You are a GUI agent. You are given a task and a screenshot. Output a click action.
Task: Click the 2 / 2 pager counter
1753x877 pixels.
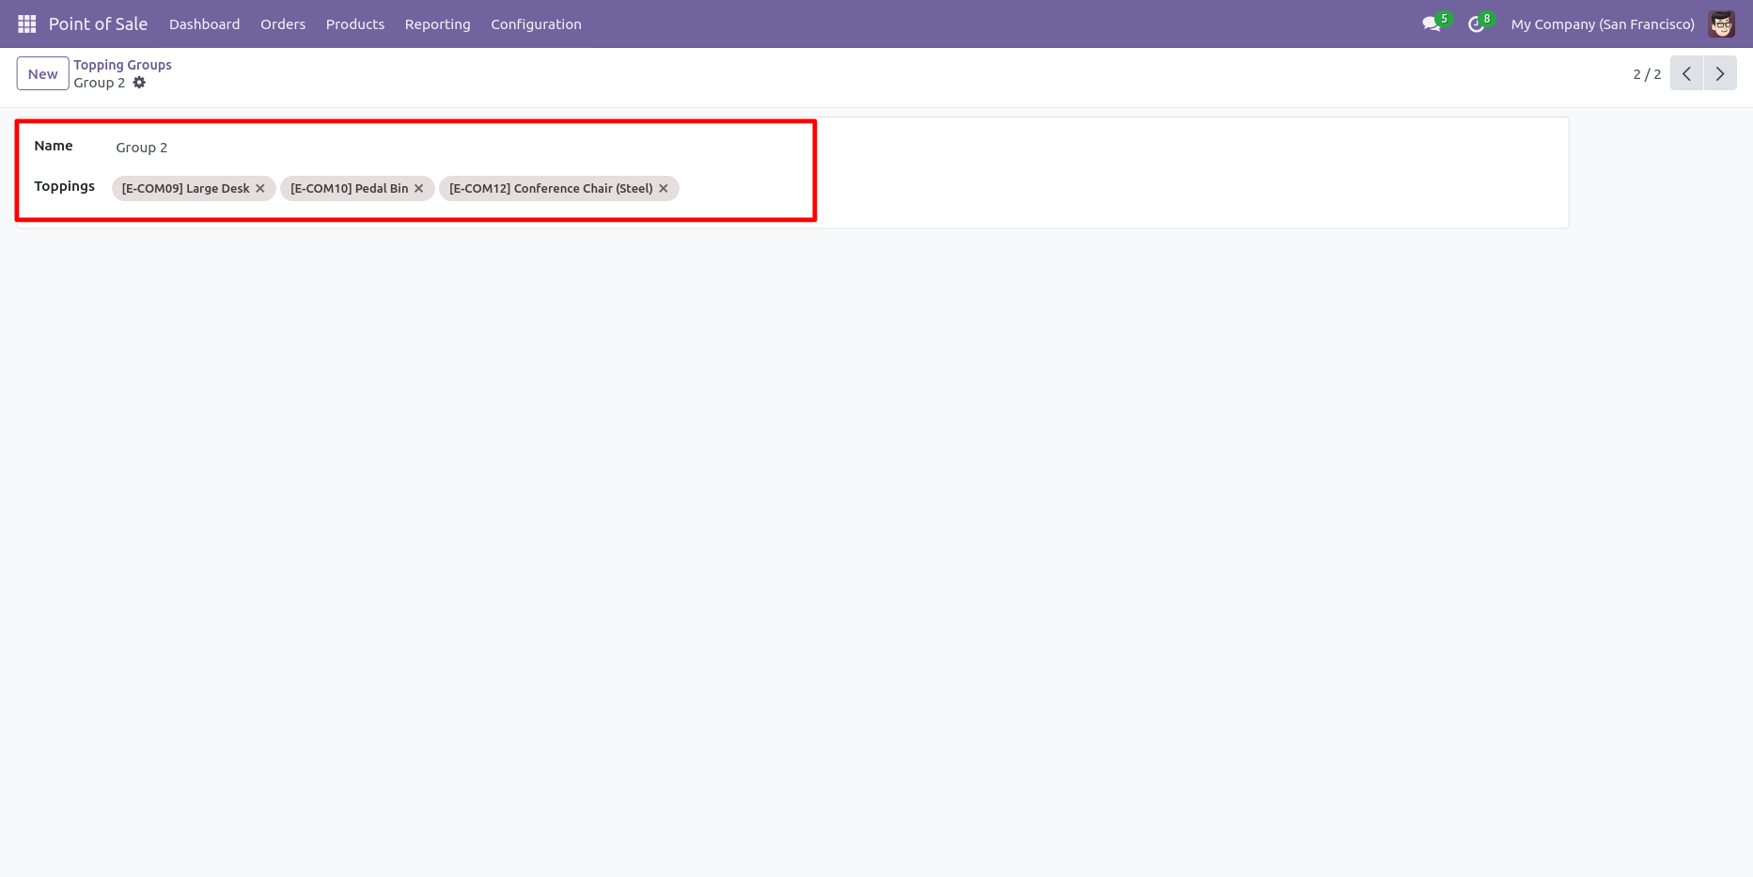tap(1647, 73)
